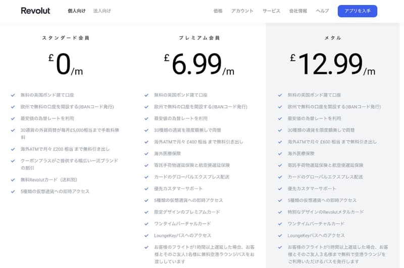404x268 pixels.
Task: Click スタンダード text 5種類の仮想通貨への即時アクセス
Action: (55, 191)
